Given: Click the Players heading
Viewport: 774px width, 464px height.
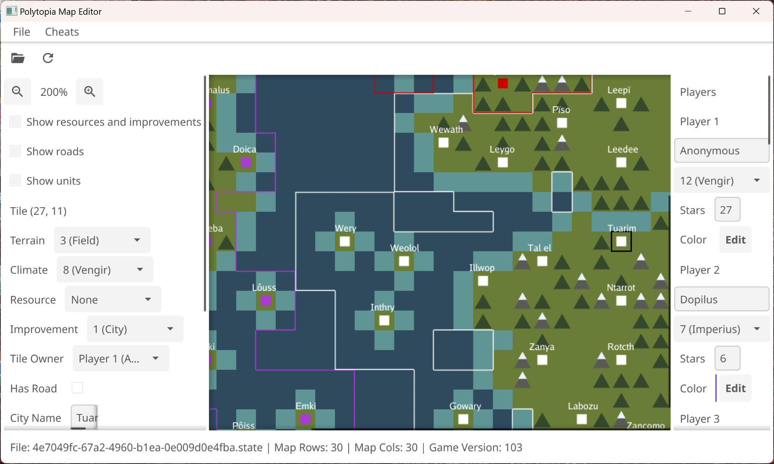Looking at the screenshot, I should pyautogui.click(x=698, y=92).
